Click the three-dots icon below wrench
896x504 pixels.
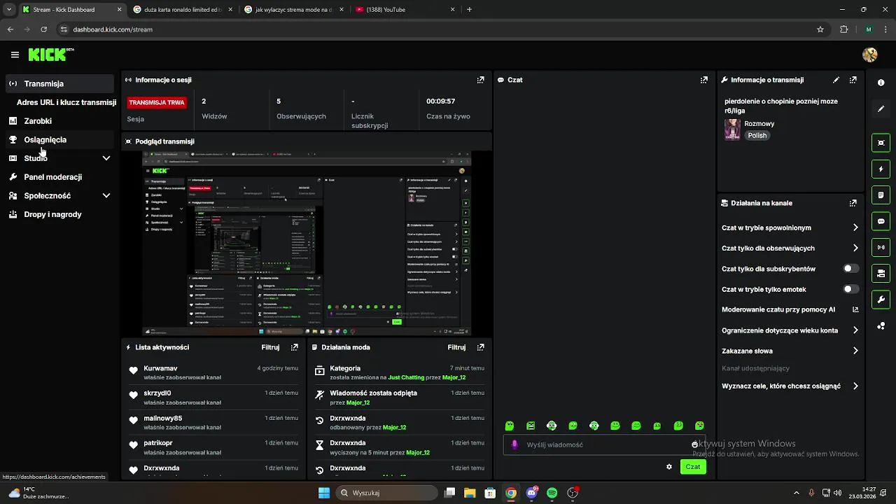pyautogui.click(x=881, y=326)
